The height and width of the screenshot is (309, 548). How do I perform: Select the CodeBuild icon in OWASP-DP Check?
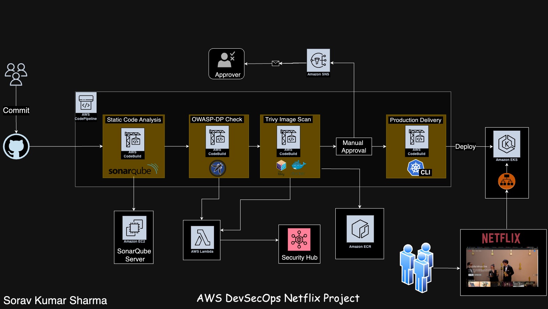point(217,137)
